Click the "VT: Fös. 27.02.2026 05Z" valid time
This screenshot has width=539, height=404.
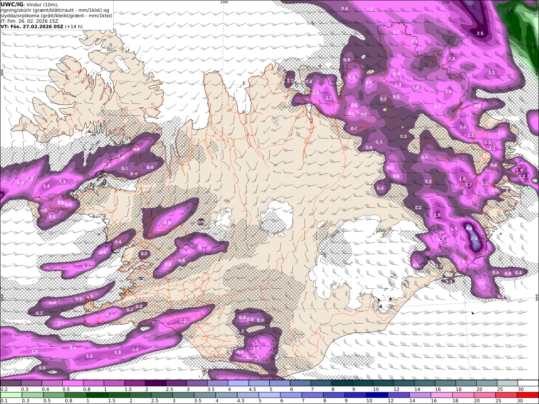click(32, 27)
